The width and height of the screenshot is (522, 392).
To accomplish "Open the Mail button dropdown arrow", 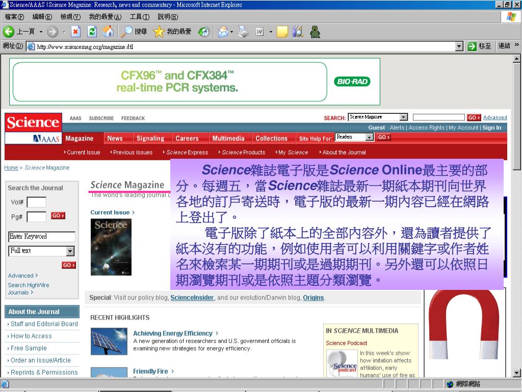I will point(232,32).
